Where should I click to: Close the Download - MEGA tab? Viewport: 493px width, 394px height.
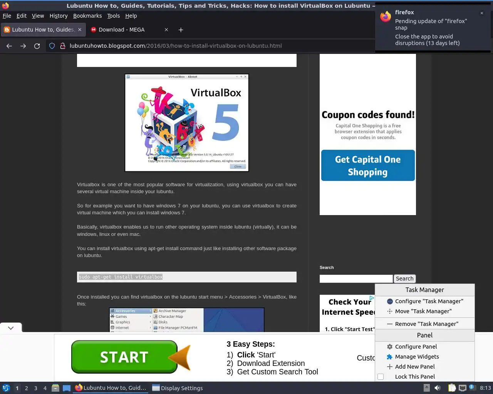[166, 30]
